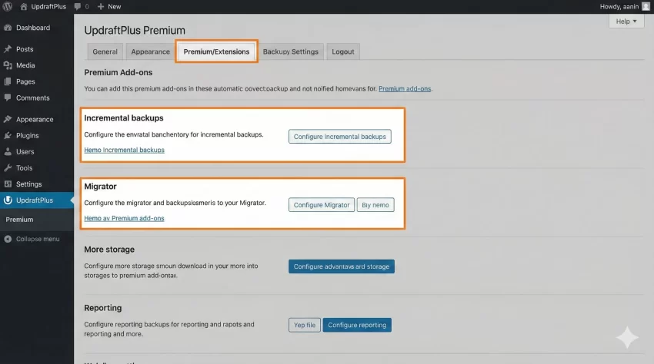This screenshot has height=364, width=654.
Task: Open the Hemo Incremental backups link
Action: pos(125,150)
